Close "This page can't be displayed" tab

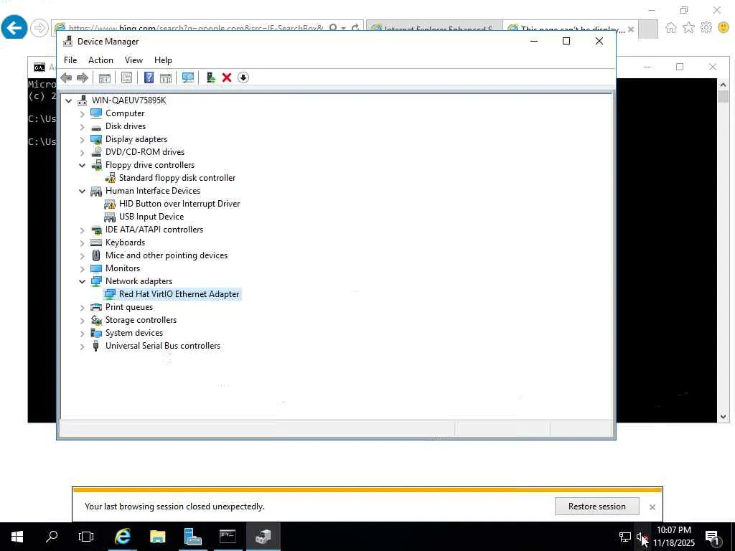click(x=631, y=29)
